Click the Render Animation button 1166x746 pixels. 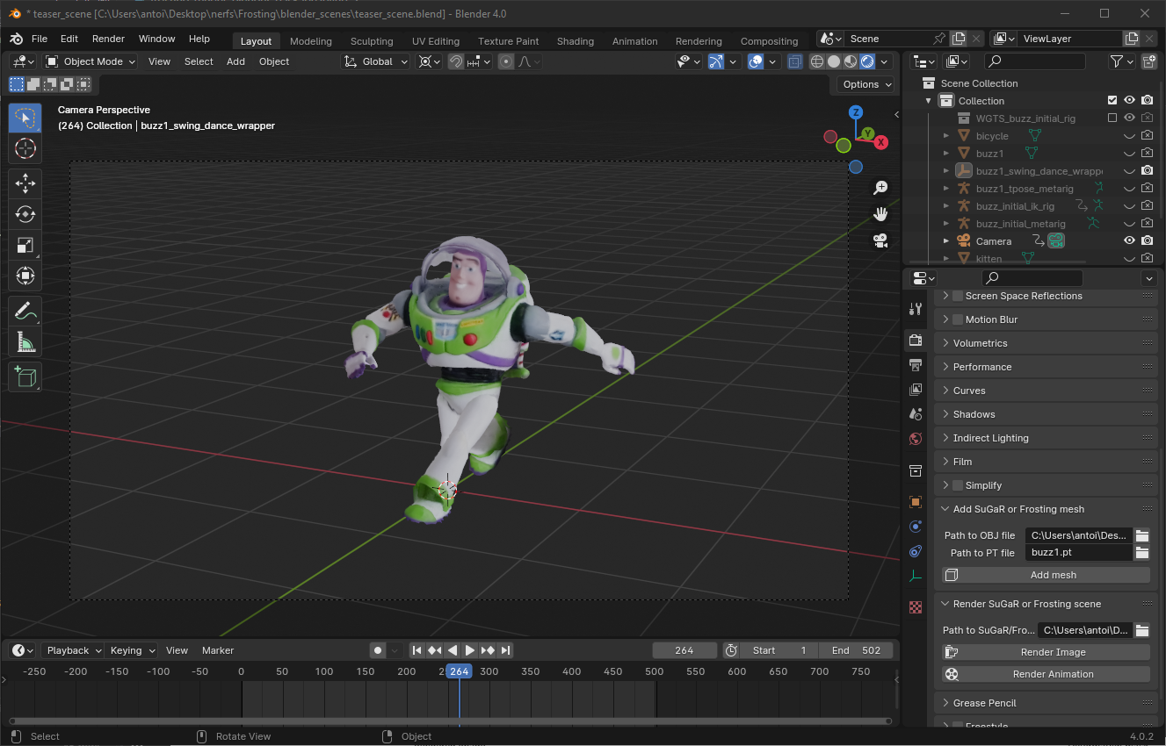pos(1046,674)
